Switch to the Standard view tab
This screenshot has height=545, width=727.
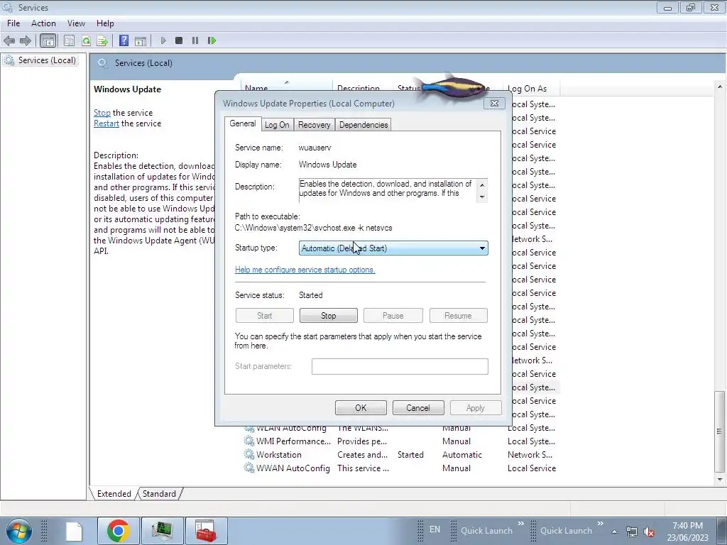[x=159, y=494]
